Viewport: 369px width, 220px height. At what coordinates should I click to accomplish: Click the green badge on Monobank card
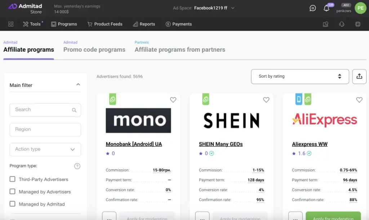[x=112, y=99]
